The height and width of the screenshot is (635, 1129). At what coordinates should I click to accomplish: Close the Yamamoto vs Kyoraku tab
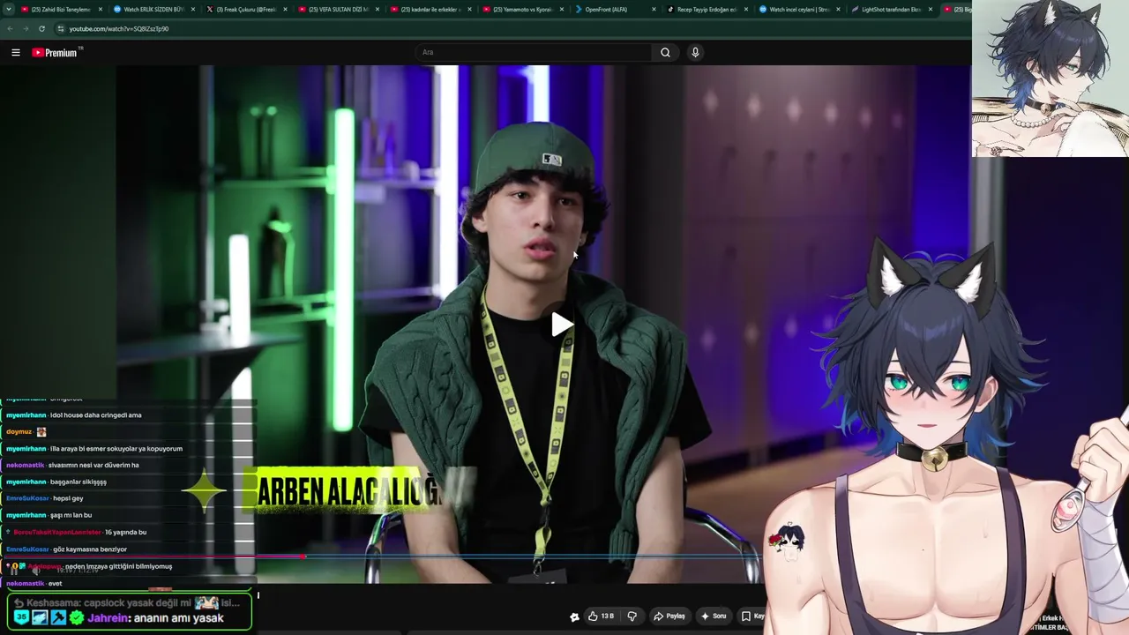pos(562,10)
